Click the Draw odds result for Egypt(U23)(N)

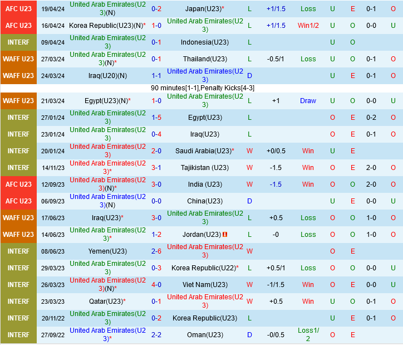coord(308,101)
